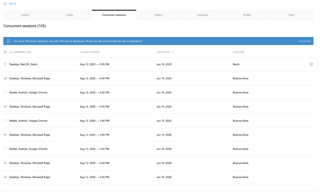The image size is (320, 192).
Task: Open the Library tab
Action: (26, 15)
